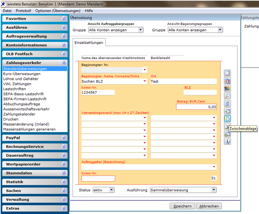Image resolution: width=259 pixels, height=214 pixels.
Task: Click the windata star logo icon
Action: click(x=3, y=4)
